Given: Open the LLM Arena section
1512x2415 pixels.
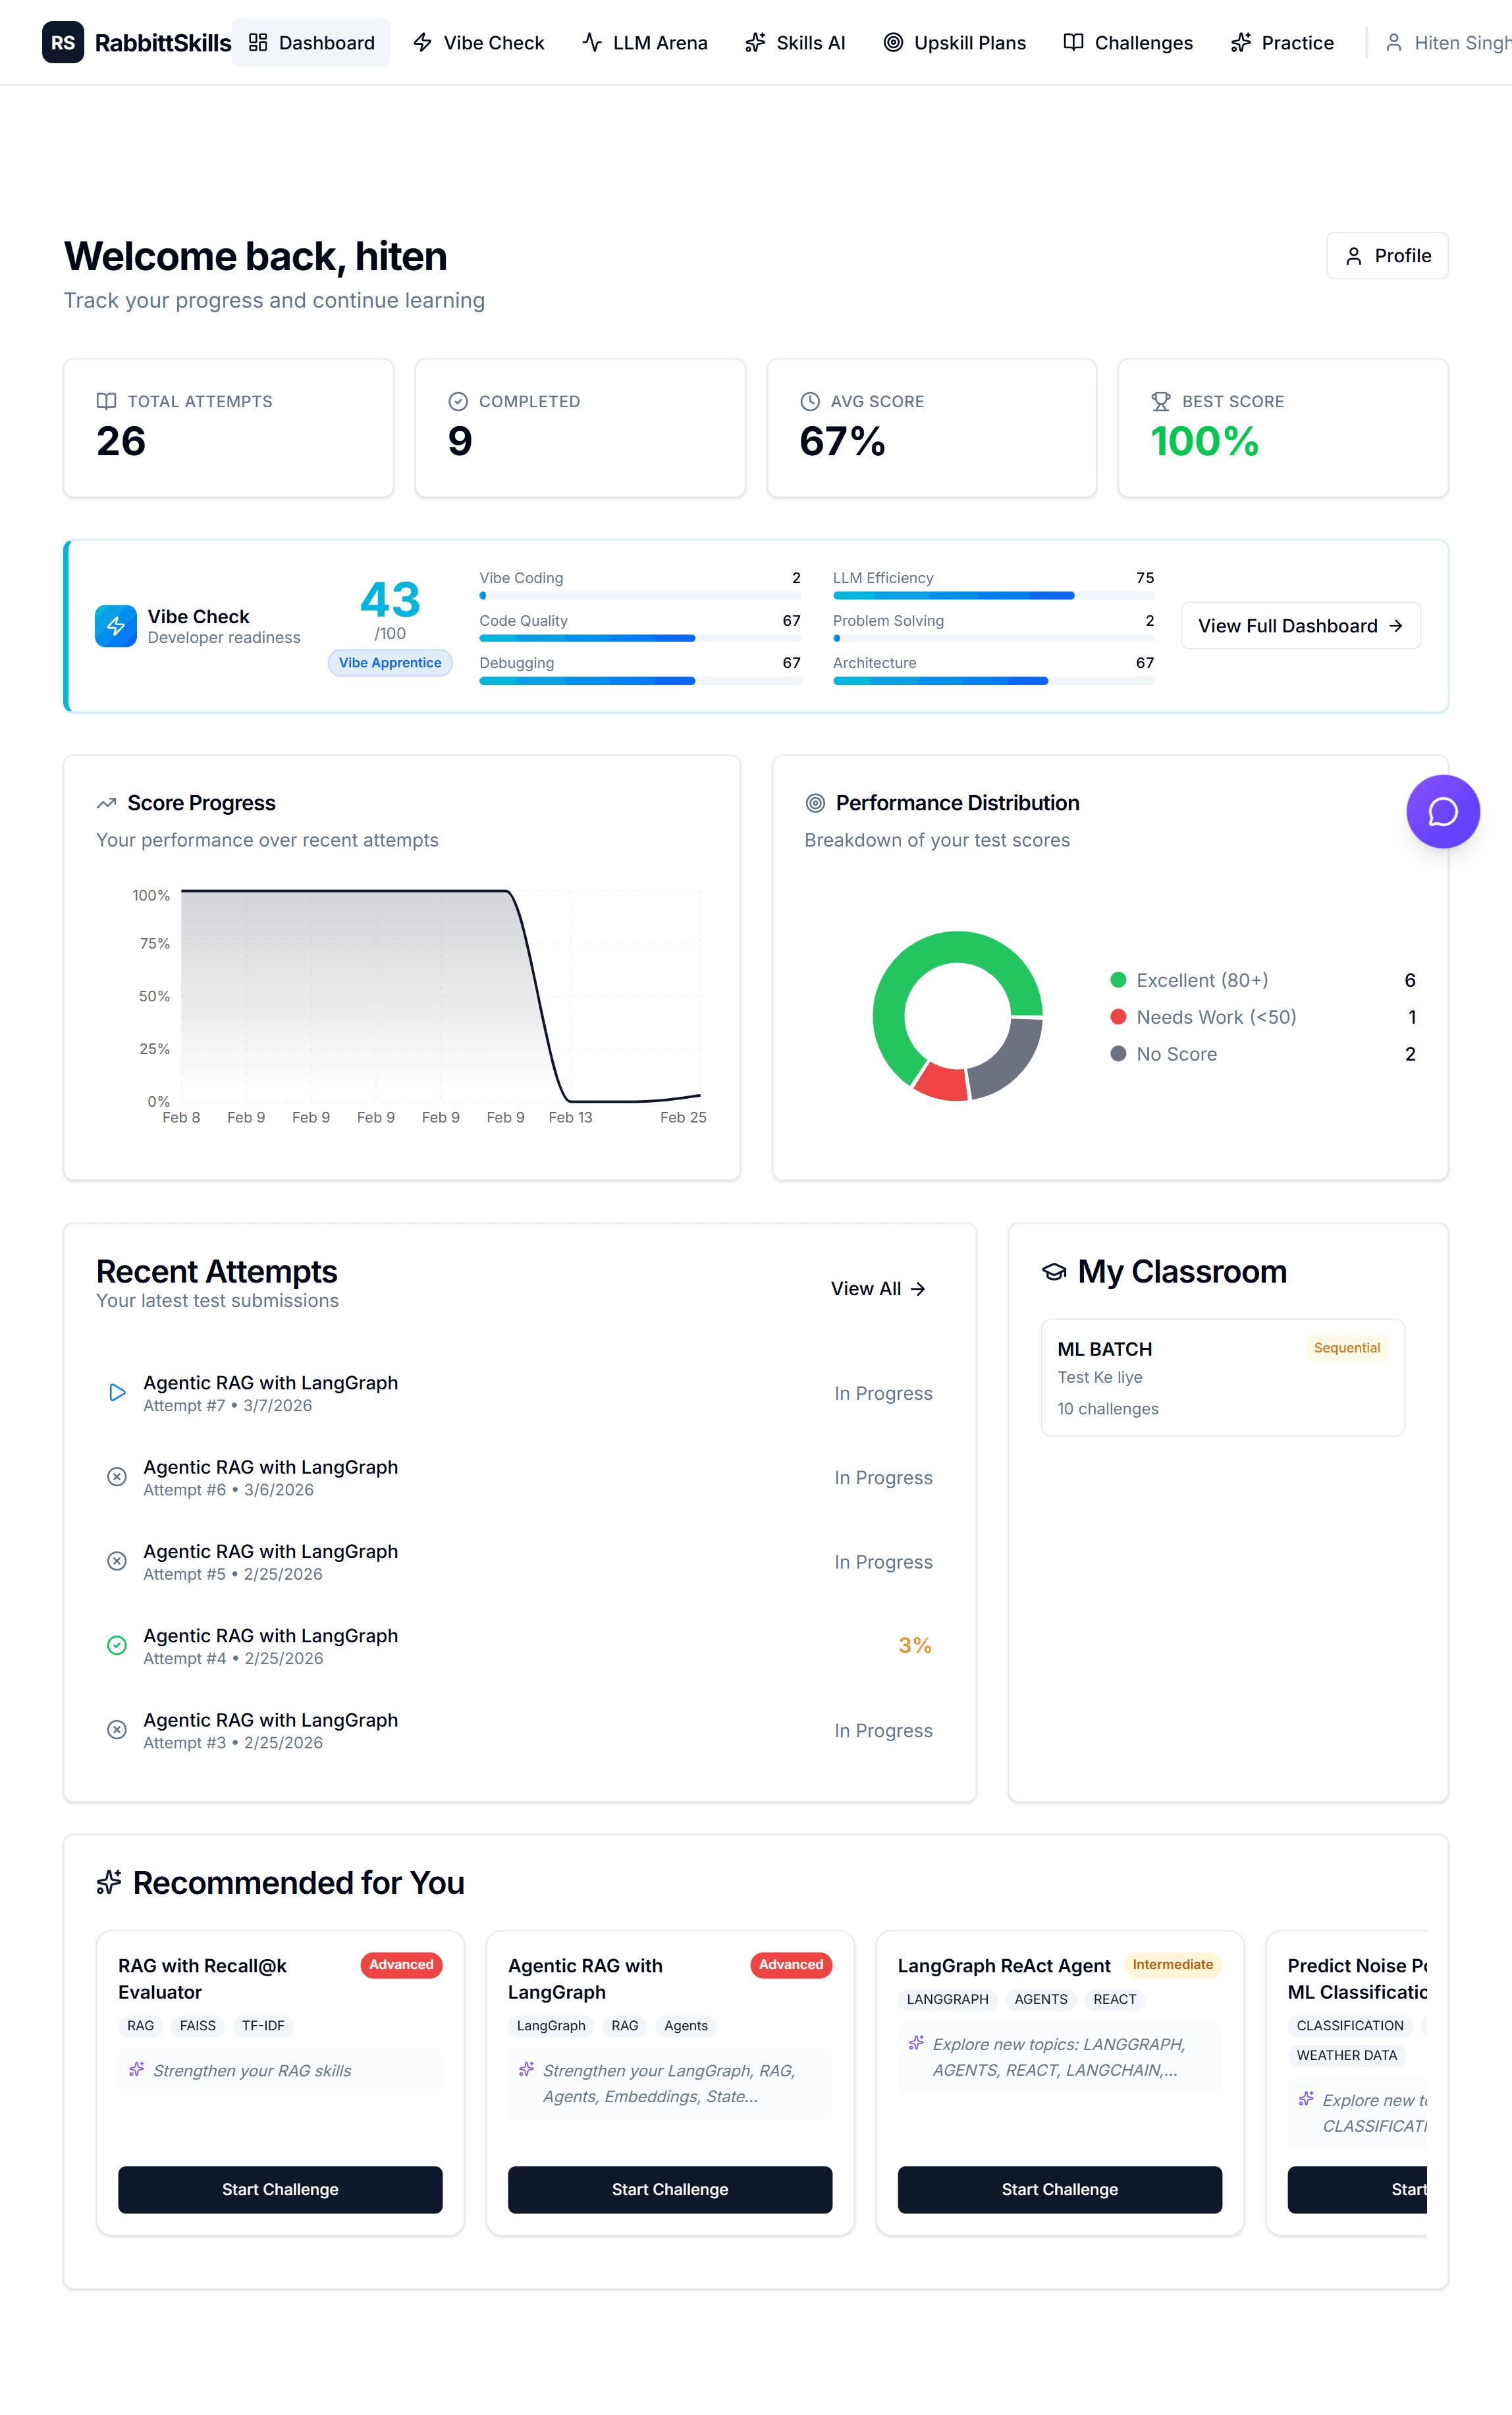Looking at the screenshot, I should click(x=644, y=42).
